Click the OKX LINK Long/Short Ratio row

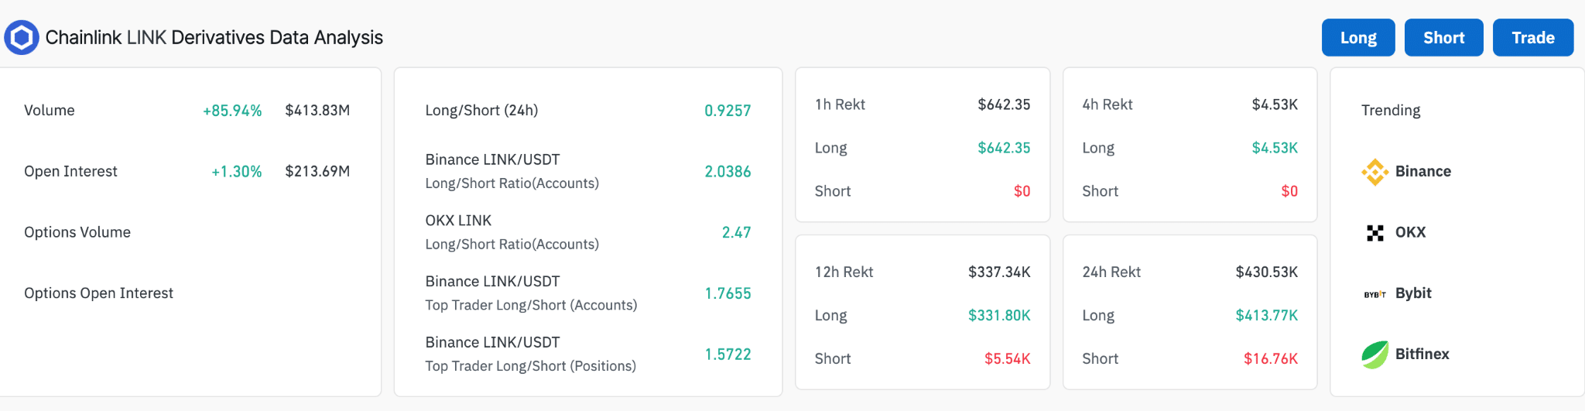588,232
